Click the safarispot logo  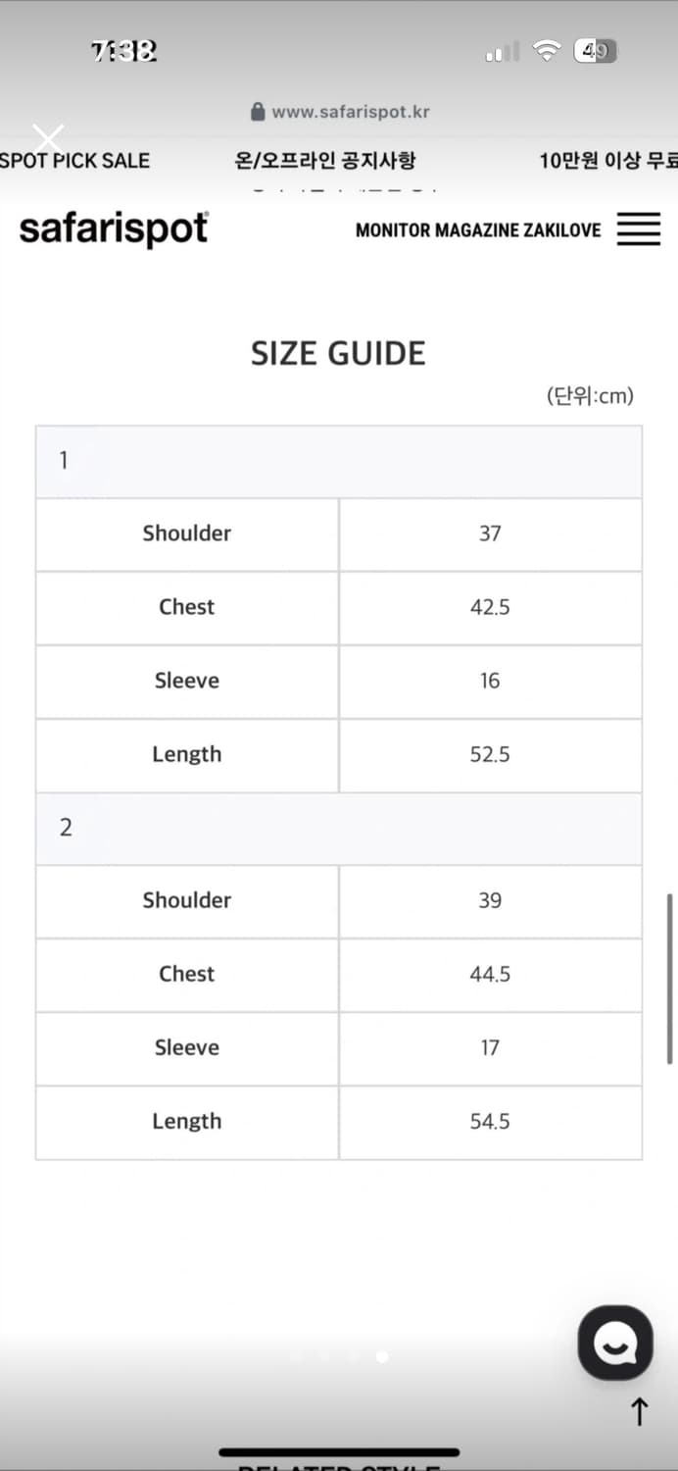coord(114,229)
